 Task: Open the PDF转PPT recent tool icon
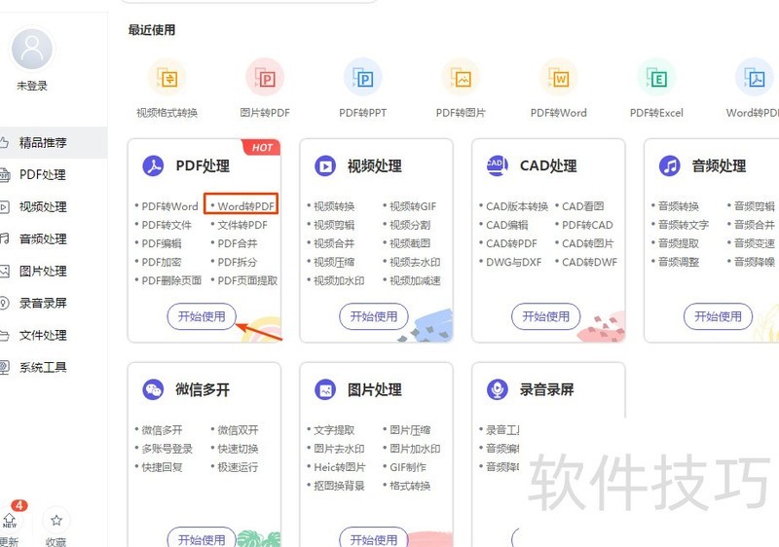[x=362, y=78]
